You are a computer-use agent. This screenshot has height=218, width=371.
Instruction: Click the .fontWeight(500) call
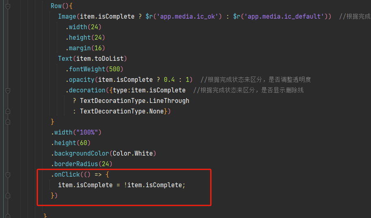coord(94,69)
